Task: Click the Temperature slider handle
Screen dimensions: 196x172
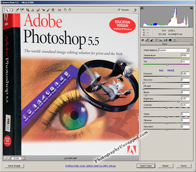Action: [154, 58]
